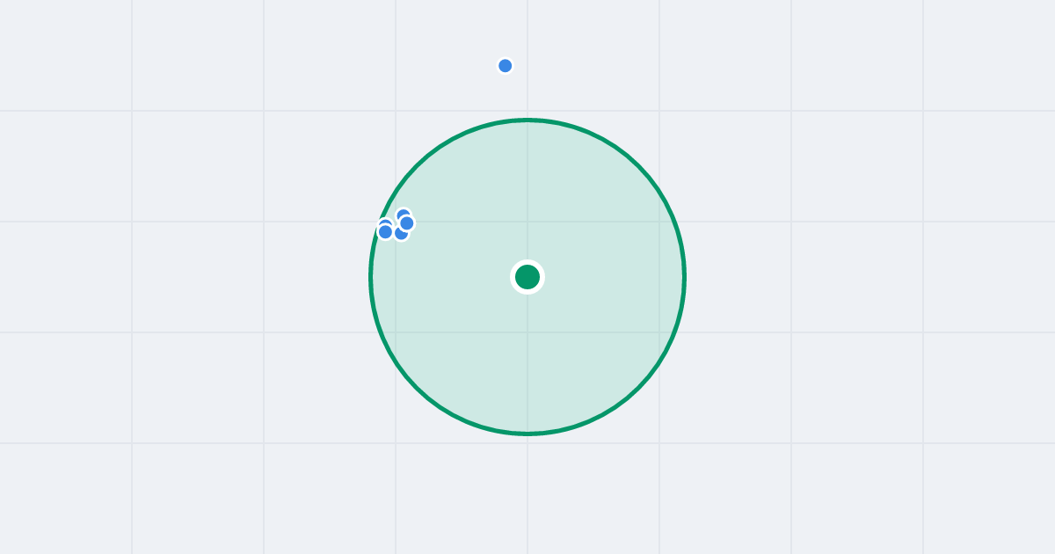Select the rightmost blue dot in the cluster

coord(407,223)
